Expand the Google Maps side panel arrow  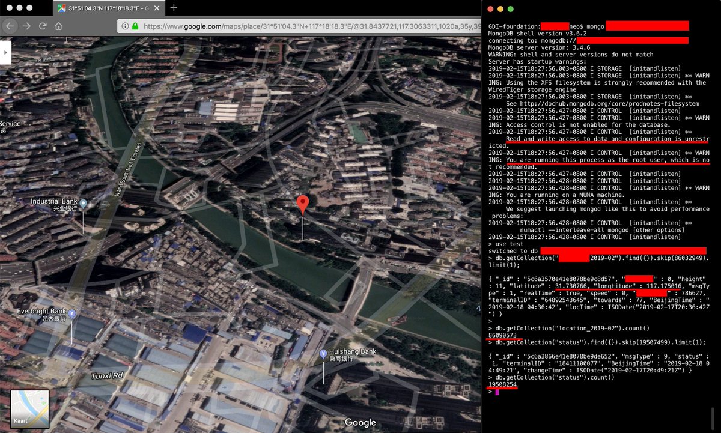tap(4, 53)
